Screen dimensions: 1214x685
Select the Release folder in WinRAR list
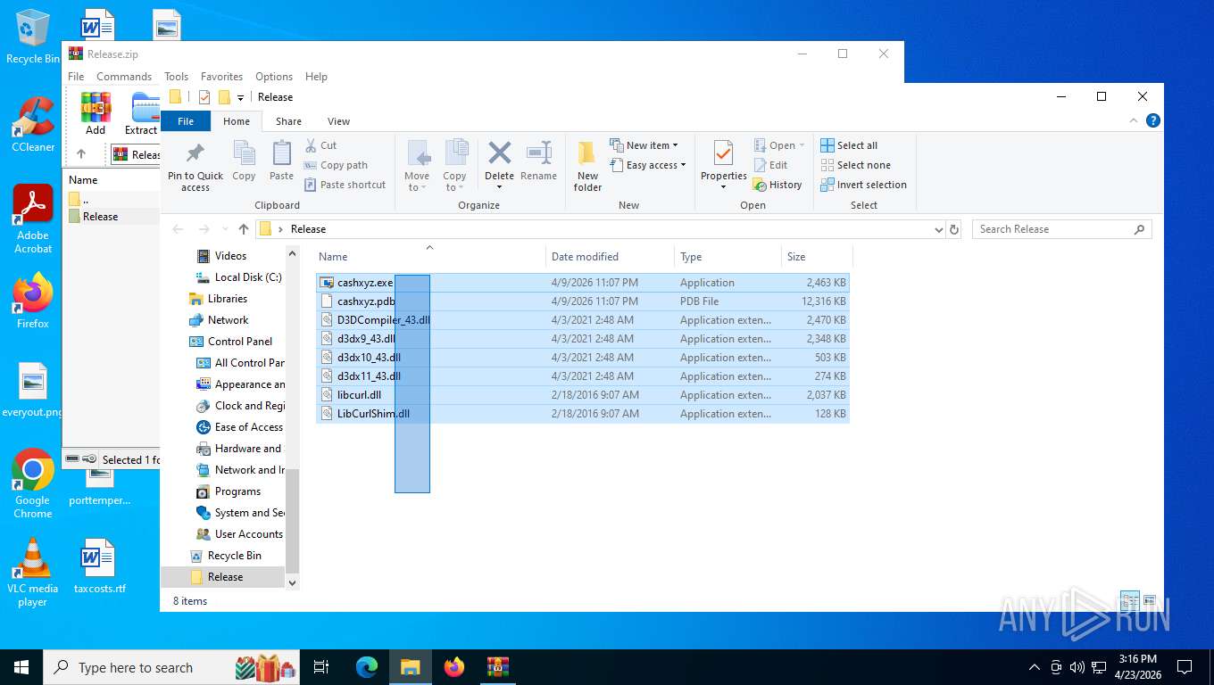(x=100, y=217)
